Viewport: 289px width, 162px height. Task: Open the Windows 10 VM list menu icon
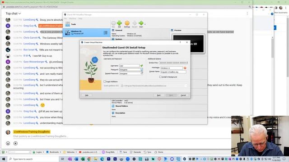pos(105,33)
